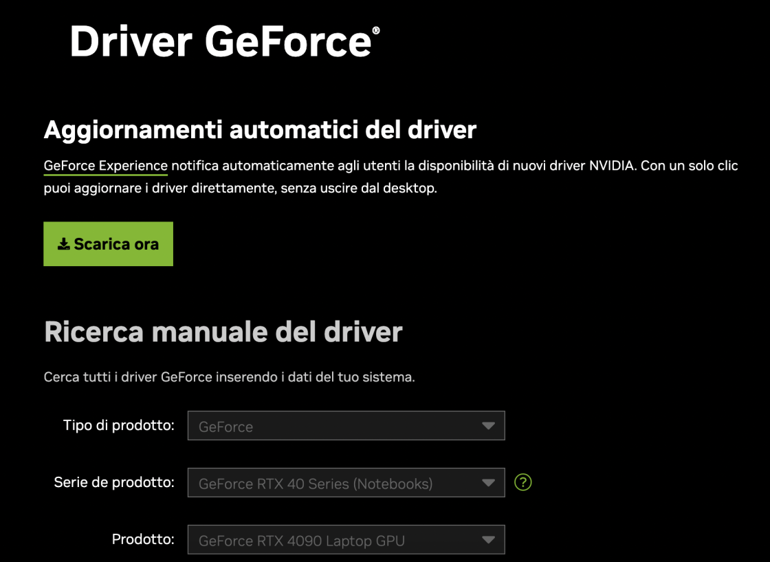This screenshot has width=770, height=562.
Task: Click the Serie de prodotto field label
Action: [x=114, y=482]
